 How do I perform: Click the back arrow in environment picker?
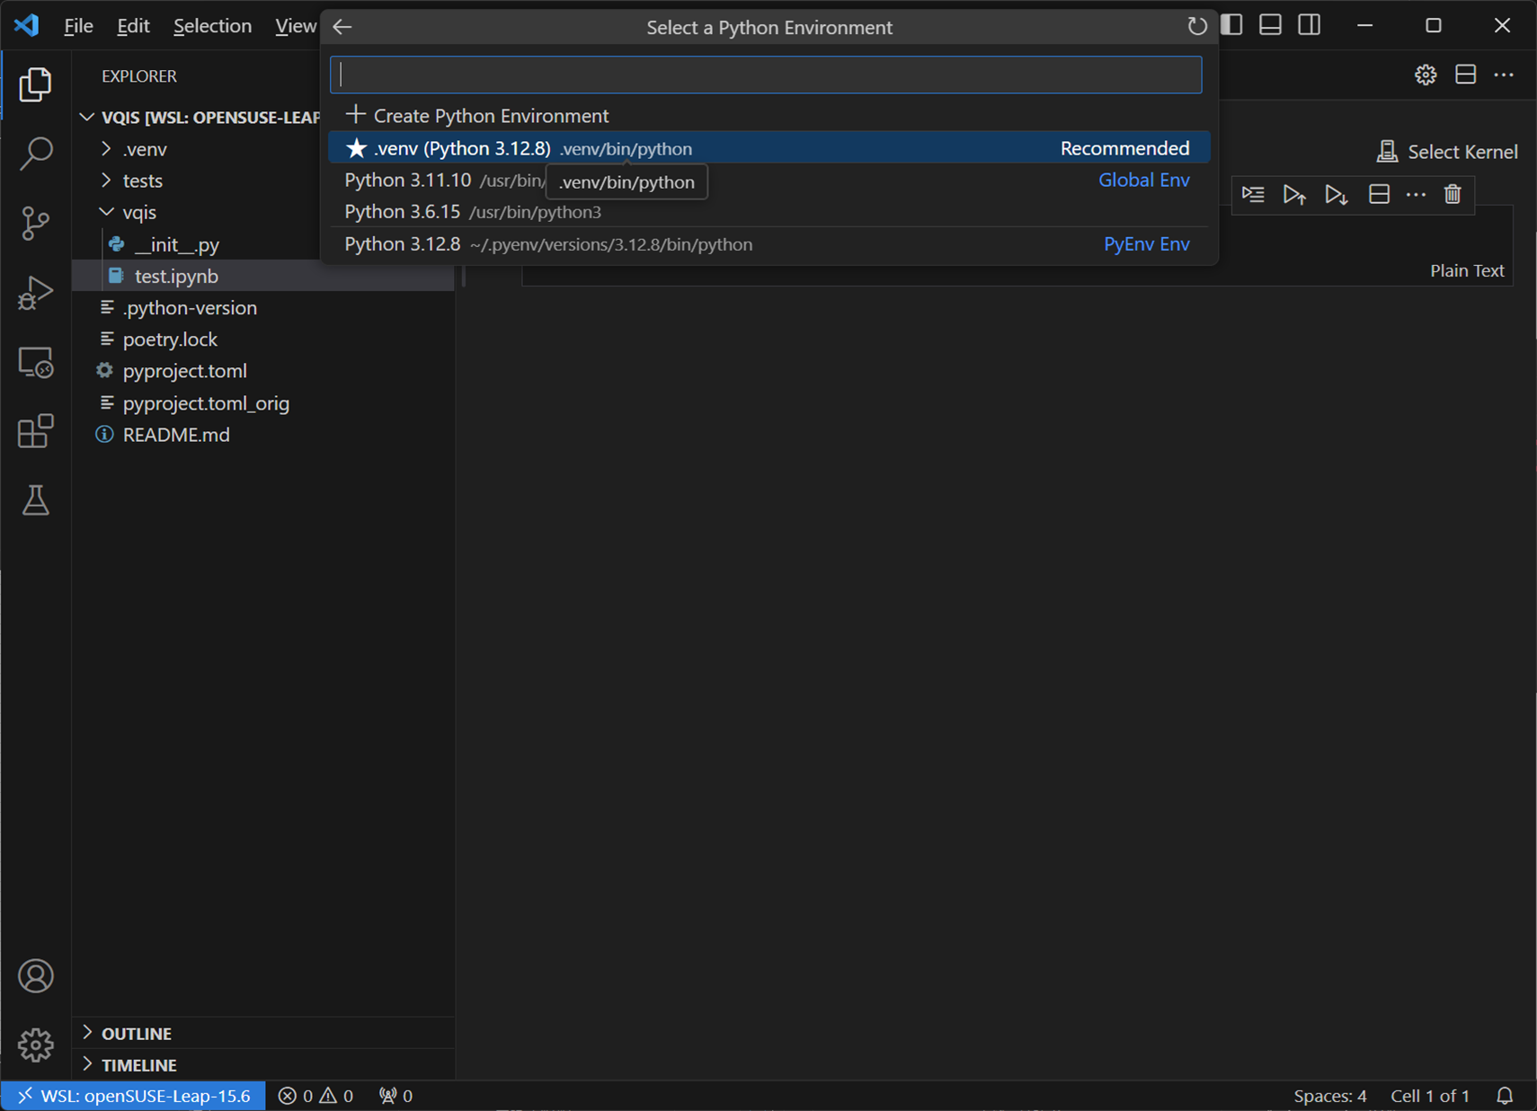(x=342, y=27)
